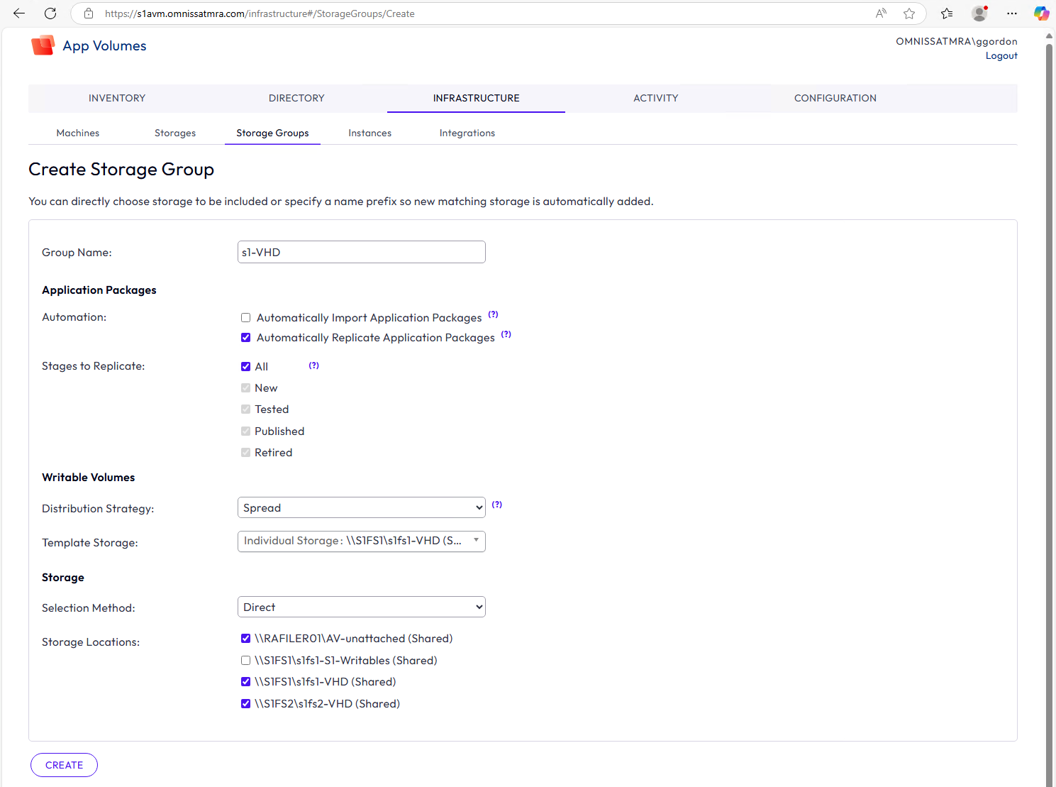Select the Infrastructure tab
The image size is (1056, 787).
coord(477,99)
